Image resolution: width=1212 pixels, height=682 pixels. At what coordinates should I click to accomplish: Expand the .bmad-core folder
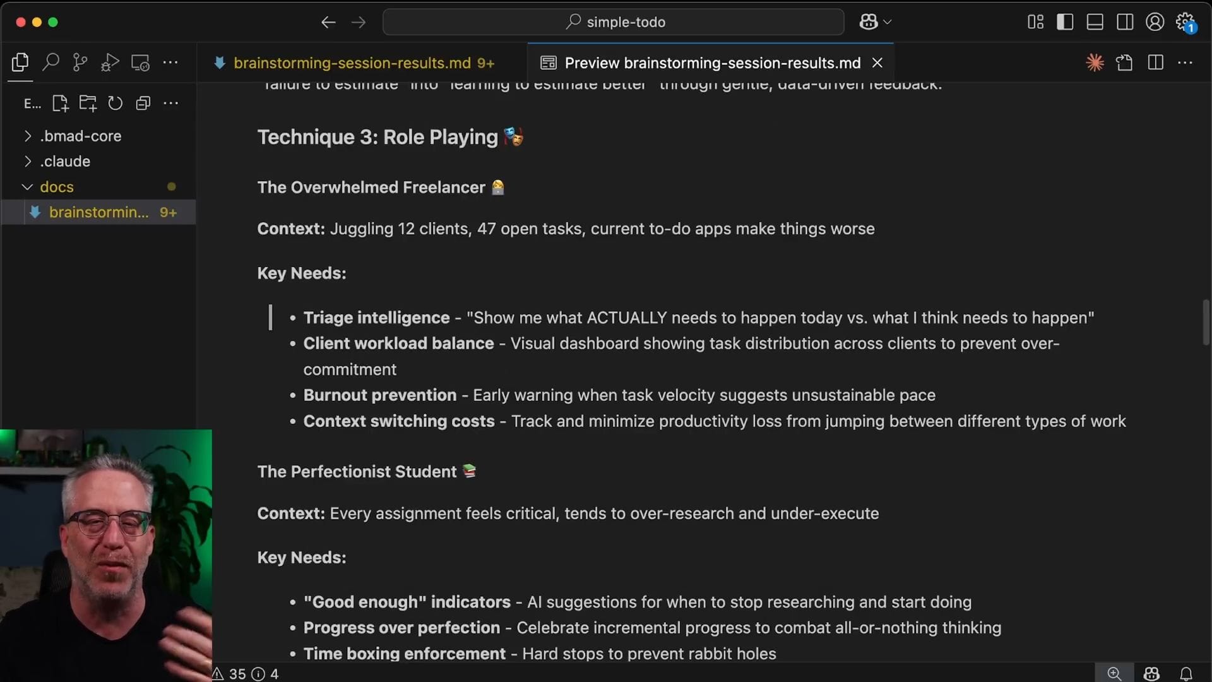(80, 136)
